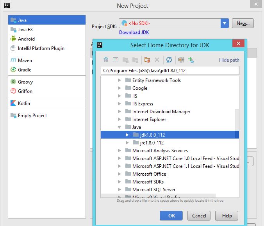This screenshot has height=226, width=264.
Task: Click the Download JDK link
Action: 134,32
